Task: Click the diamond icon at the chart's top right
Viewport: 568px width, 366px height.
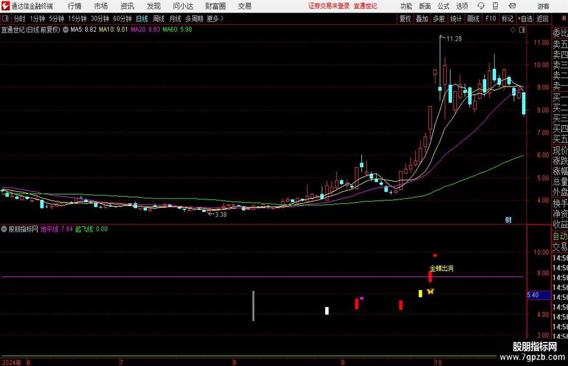Action: [x=513, y=30]
